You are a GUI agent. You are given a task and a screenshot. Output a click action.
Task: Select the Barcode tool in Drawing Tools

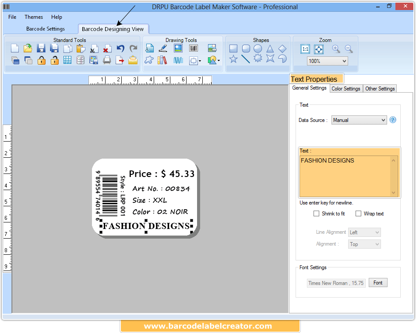[x=193, y=48]
